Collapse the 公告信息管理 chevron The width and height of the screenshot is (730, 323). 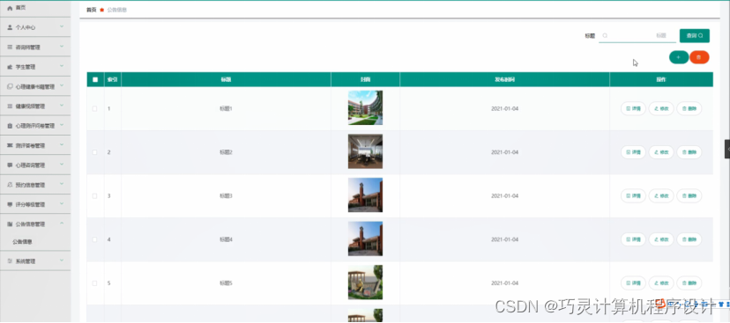point(62,224)
